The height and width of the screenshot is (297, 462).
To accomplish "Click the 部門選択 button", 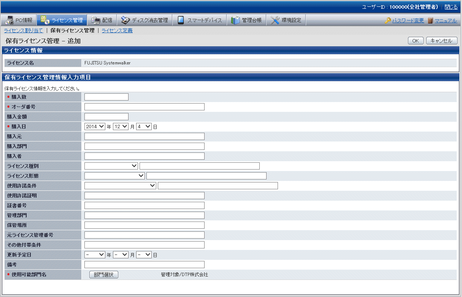I will coord(104,275).
